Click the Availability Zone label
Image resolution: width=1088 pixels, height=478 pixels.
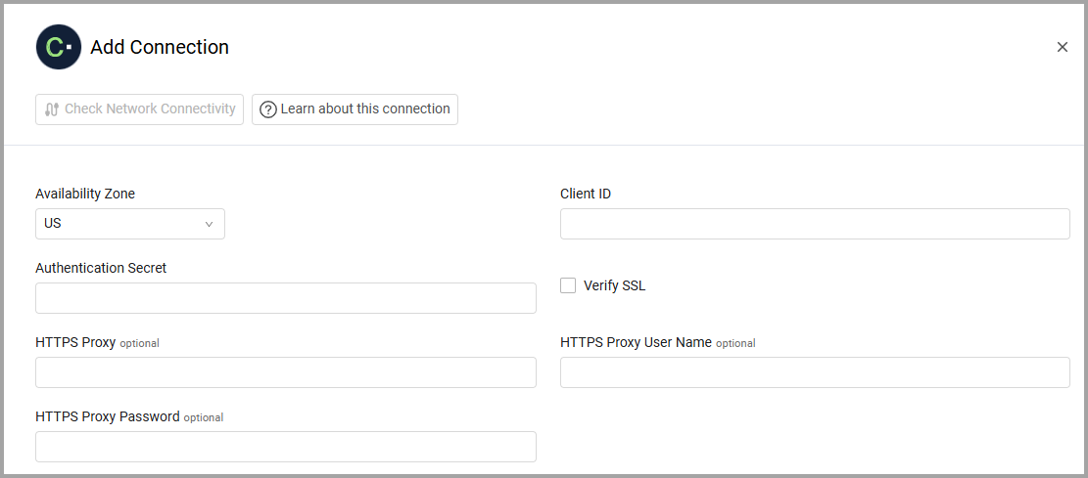pyautogui.click(x=85, y=194)
